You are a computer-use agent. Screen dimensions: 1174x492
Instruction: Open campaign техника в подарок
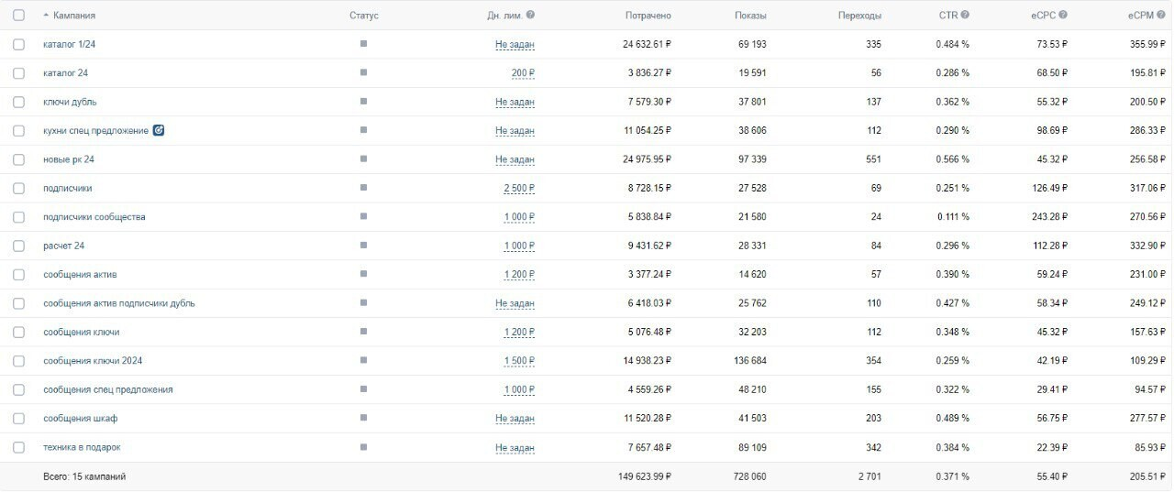pos(82,447)
